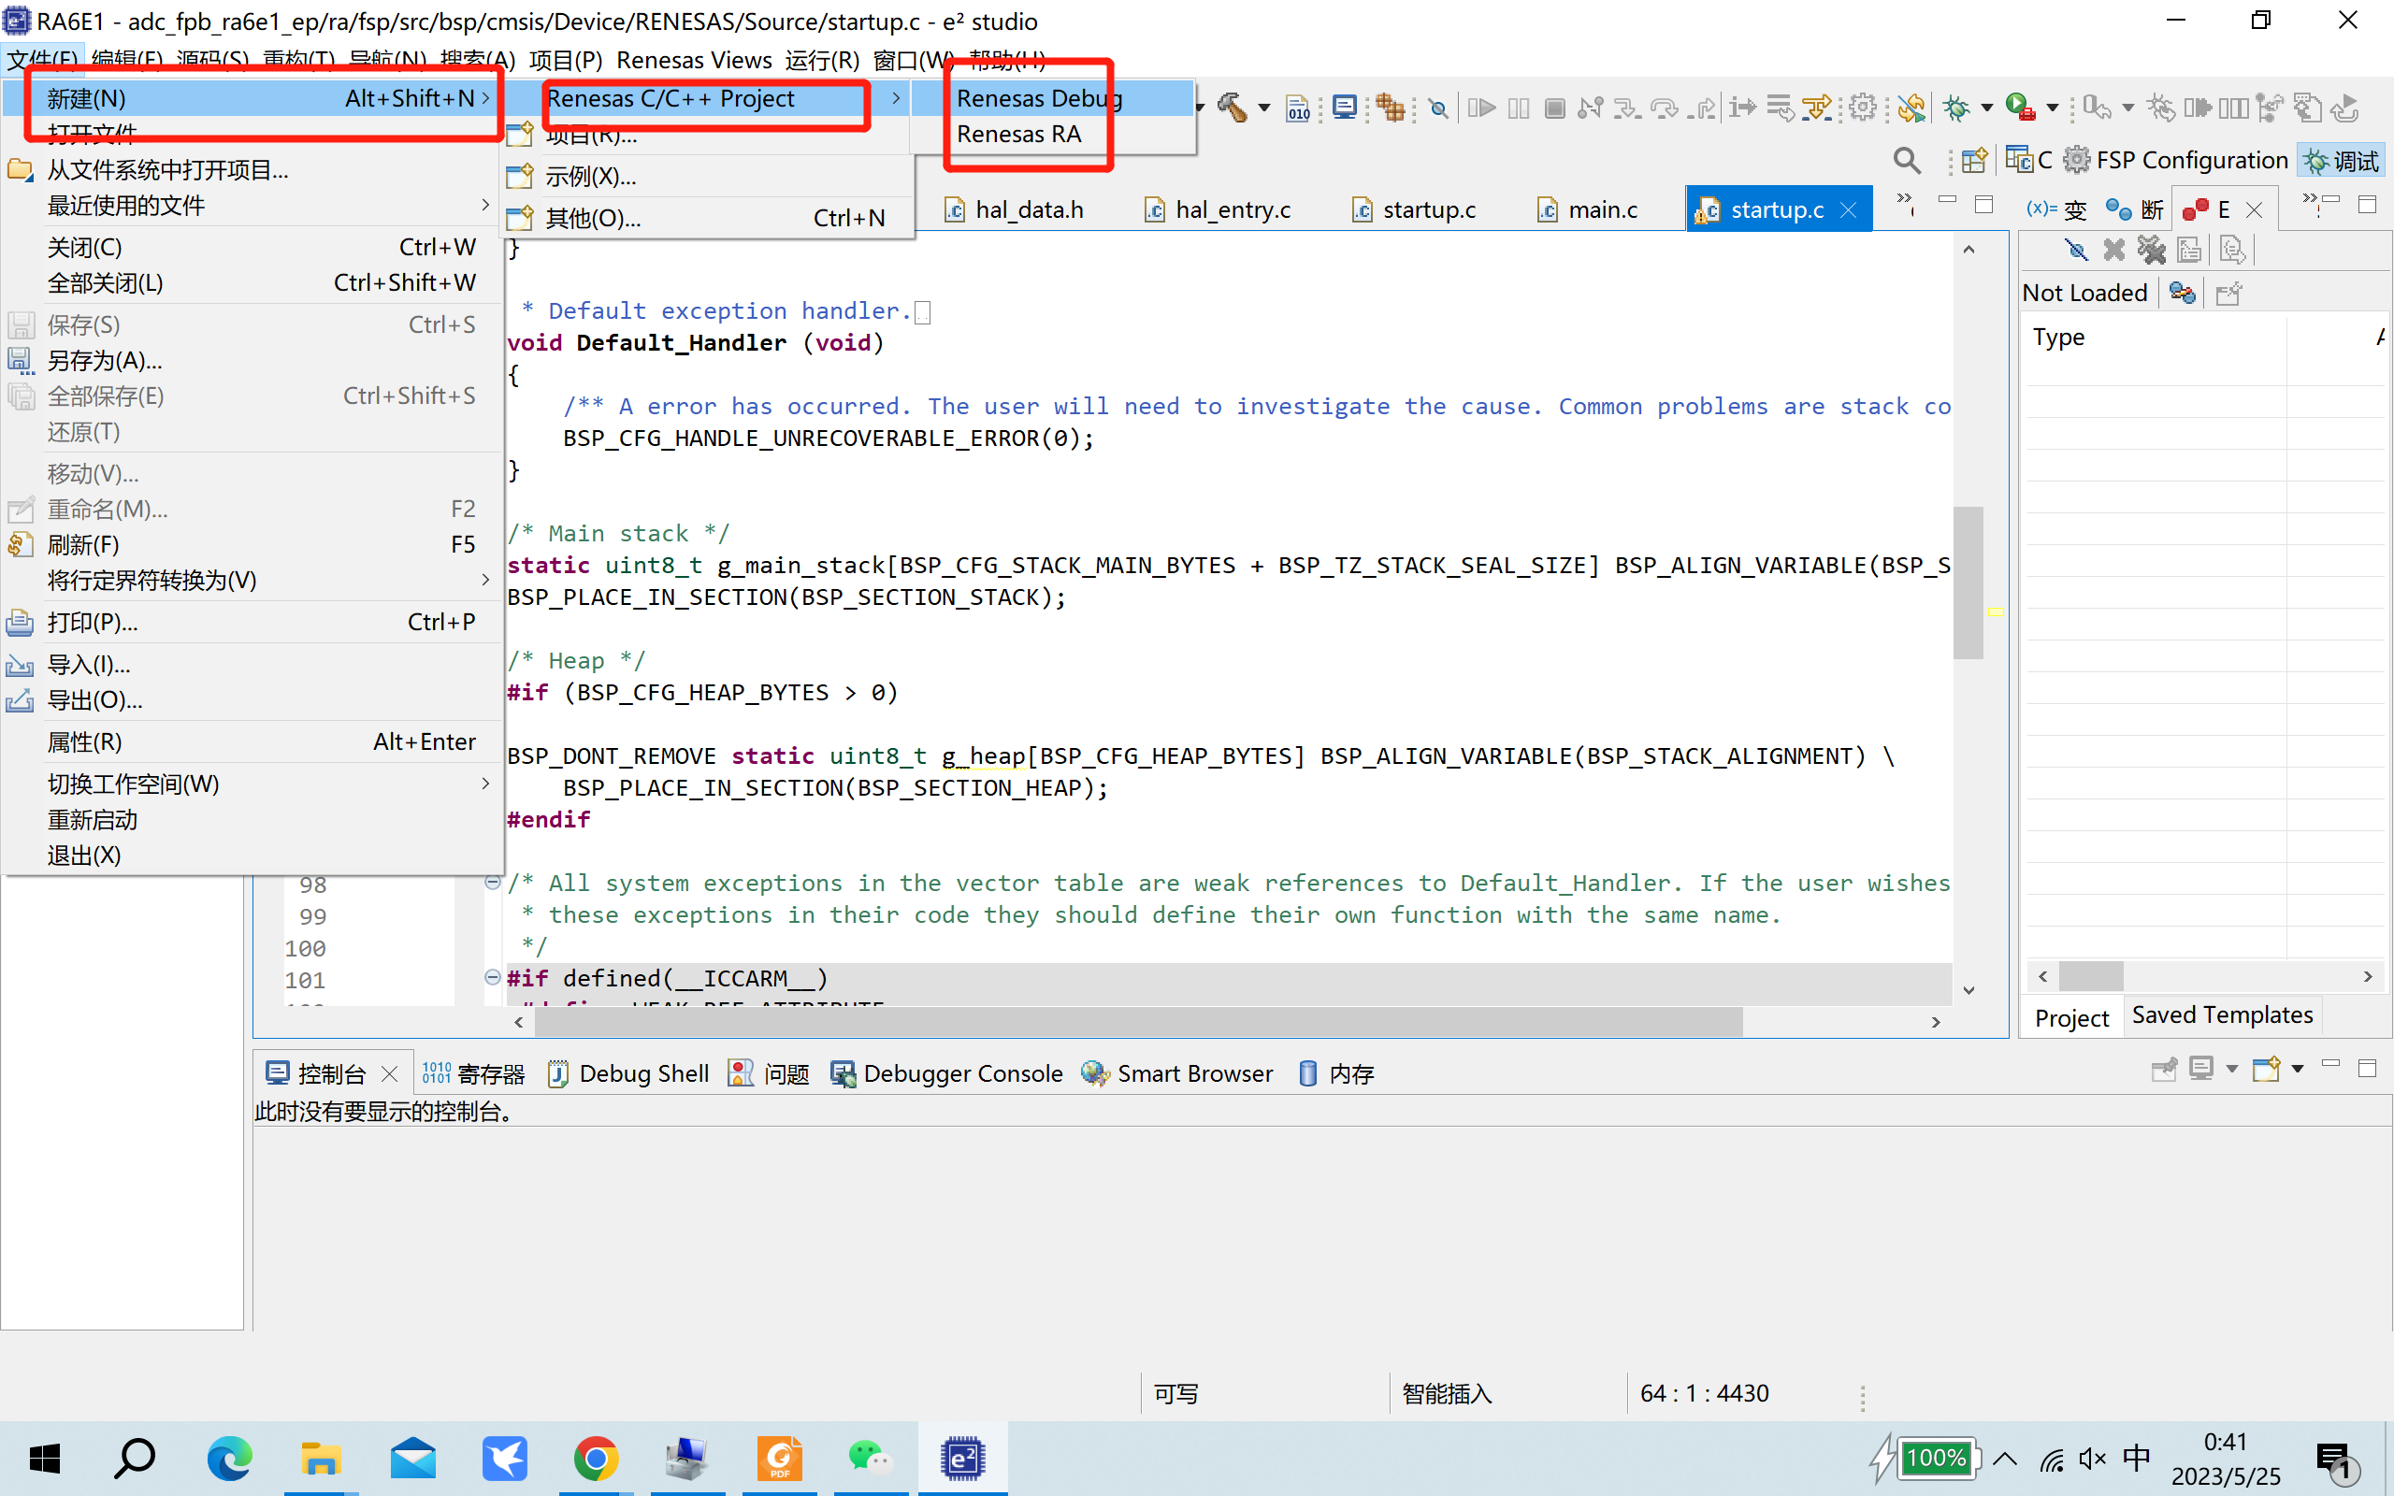Click the Run with toolbox icon

click(2020, 107)
